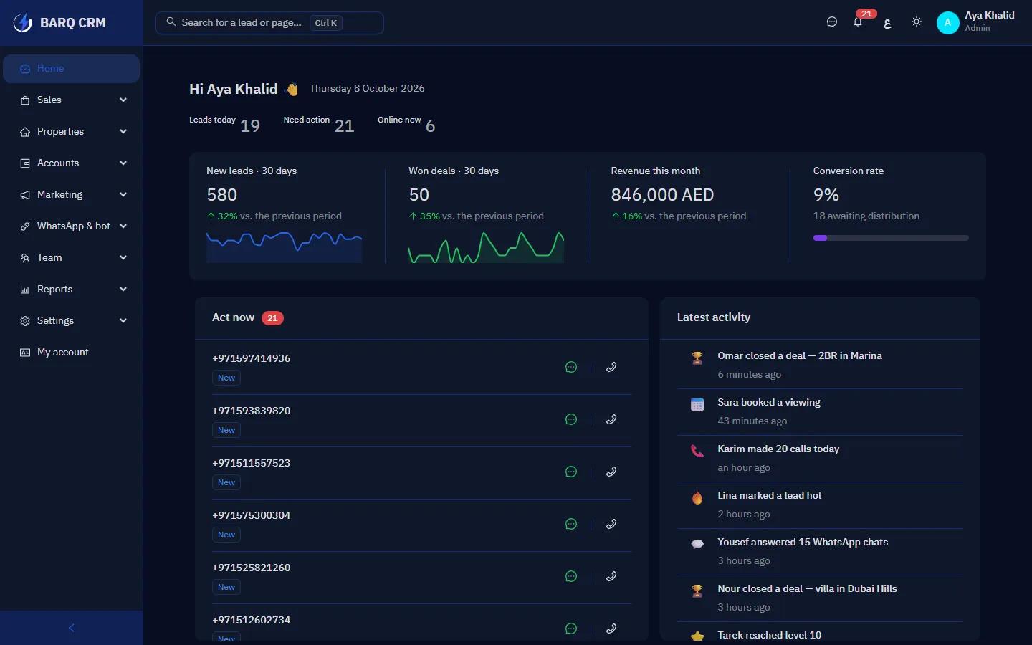
Task: Click 'Sara booked a viewing' activity
Action: [x=769, y=402]
